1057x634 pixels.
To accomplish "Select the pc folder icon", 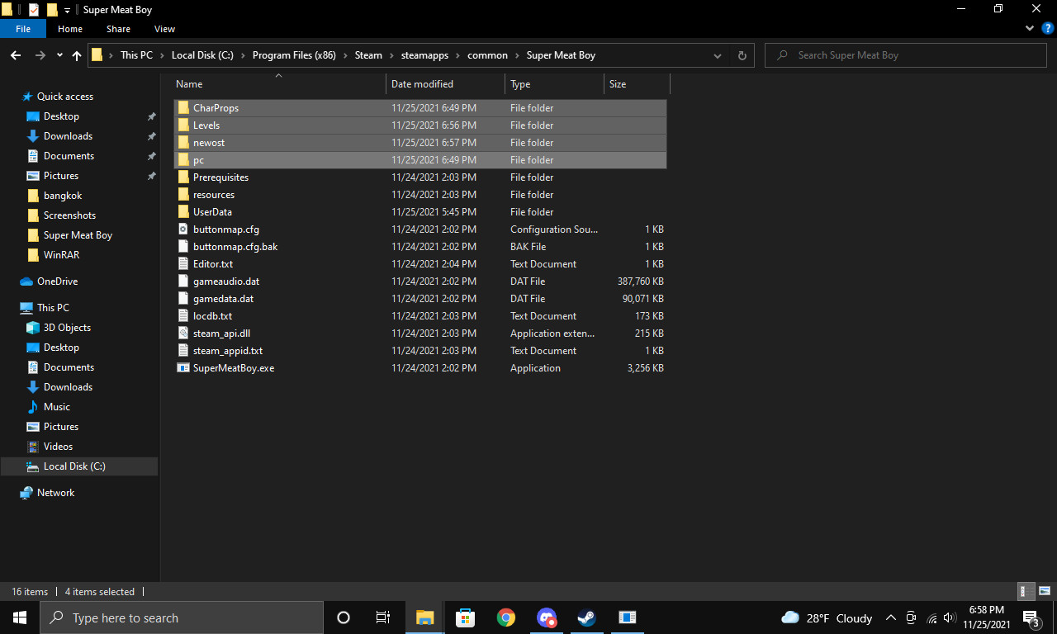I will pyautogui.click(x=183, y=160).
